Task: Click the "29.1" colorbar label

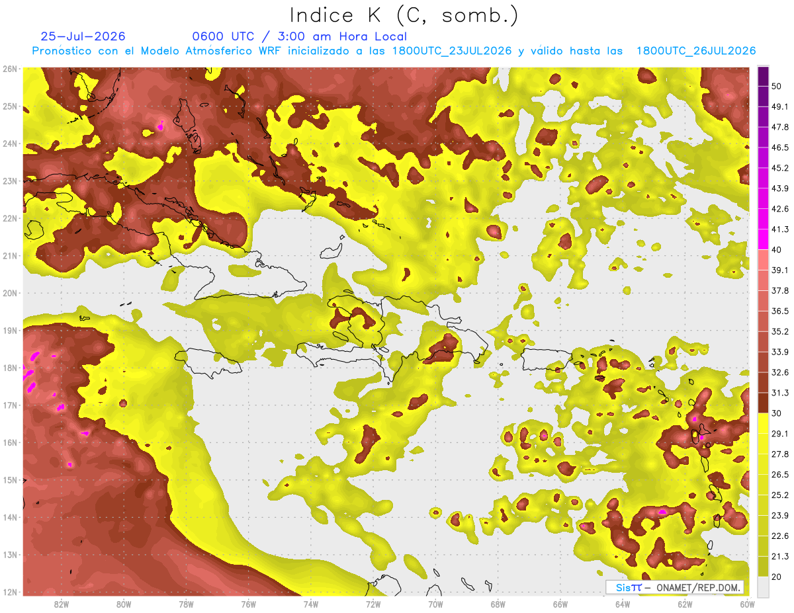Action: [779, 434]
